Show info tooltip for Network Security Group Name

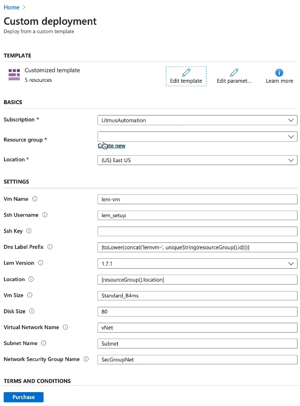[86, 359]
